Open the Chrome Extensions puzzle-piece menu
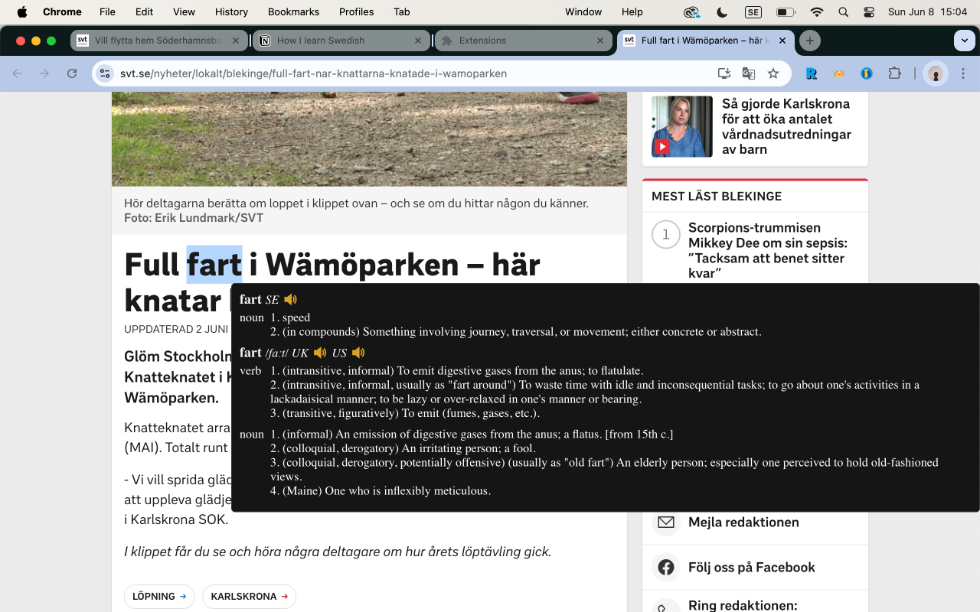This screenshot has height=612, width=980. coord(893,73)
